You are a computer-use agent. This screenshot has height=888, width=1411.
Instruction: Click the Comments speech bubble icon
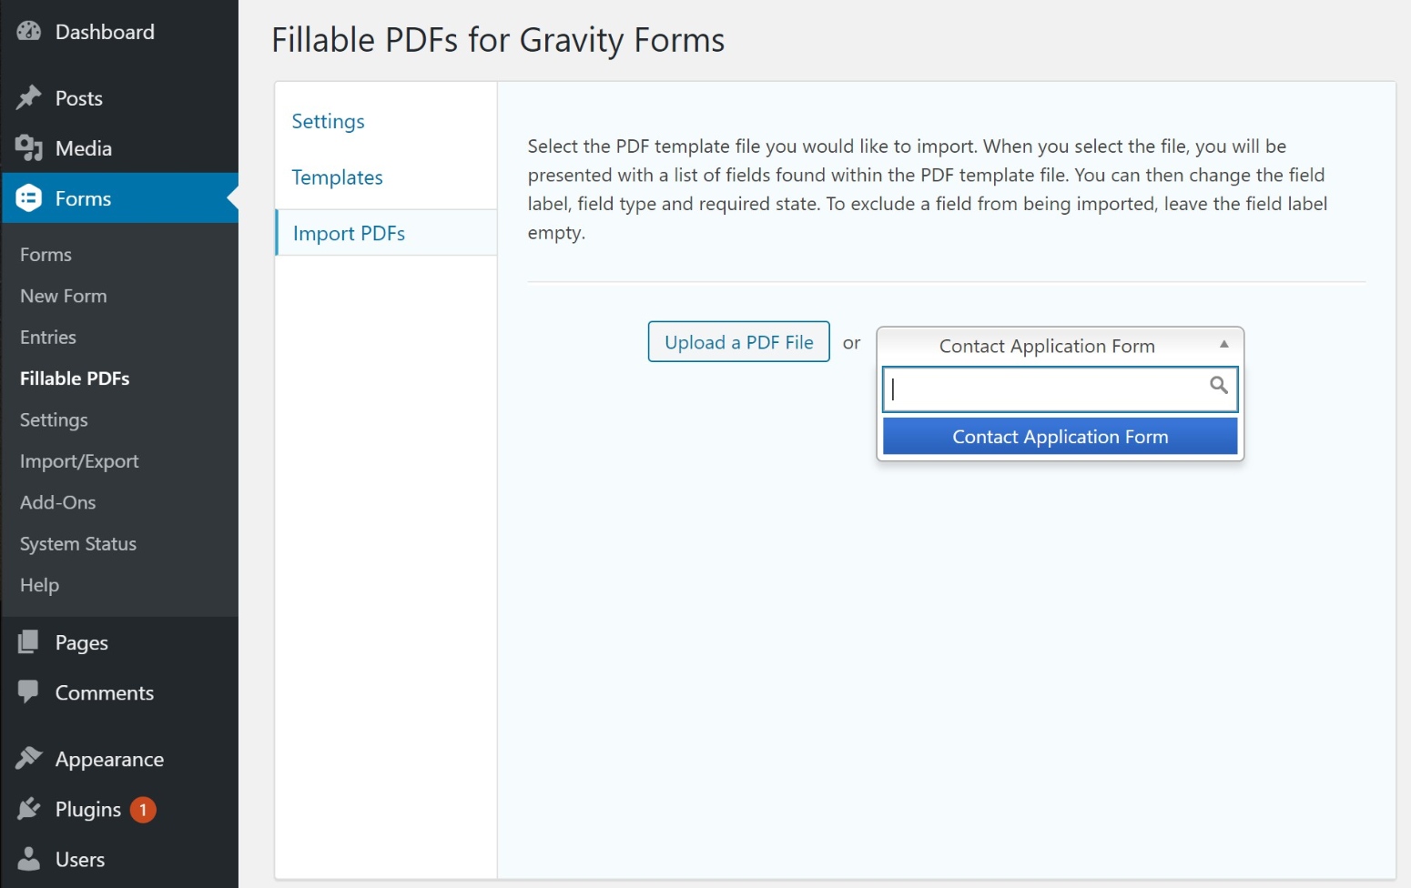28,691
